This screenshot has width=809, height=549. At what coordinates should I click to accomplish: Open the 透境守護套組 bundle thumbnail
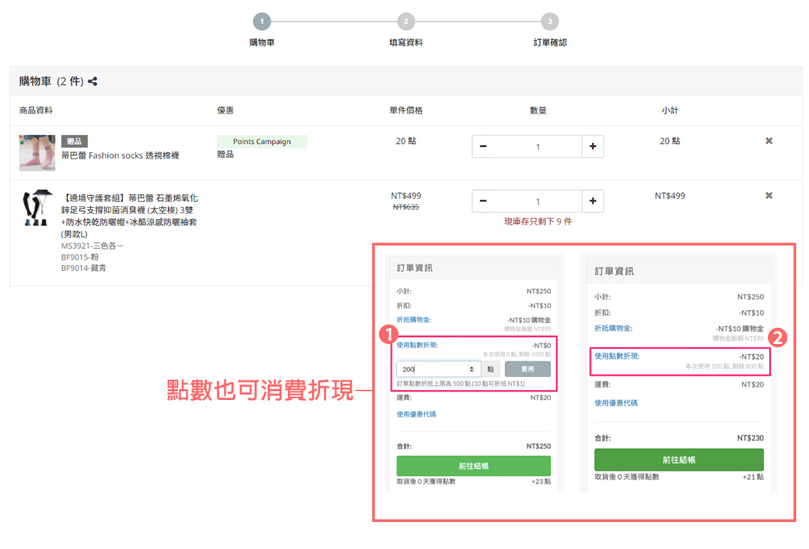coord(37,207)
